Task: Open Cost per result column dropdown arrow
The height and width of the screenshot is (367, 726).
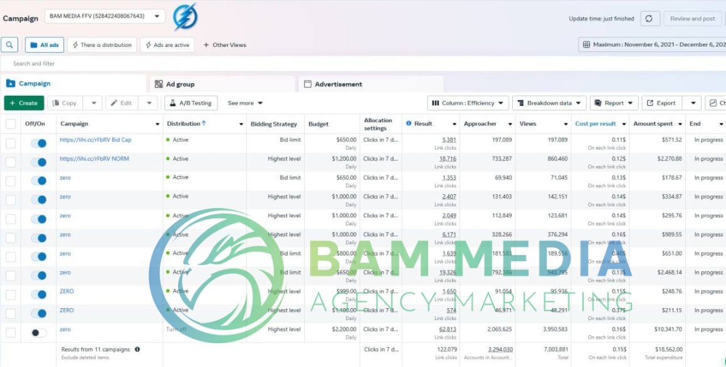Action: pyautogui.click(x=624, y=124)
